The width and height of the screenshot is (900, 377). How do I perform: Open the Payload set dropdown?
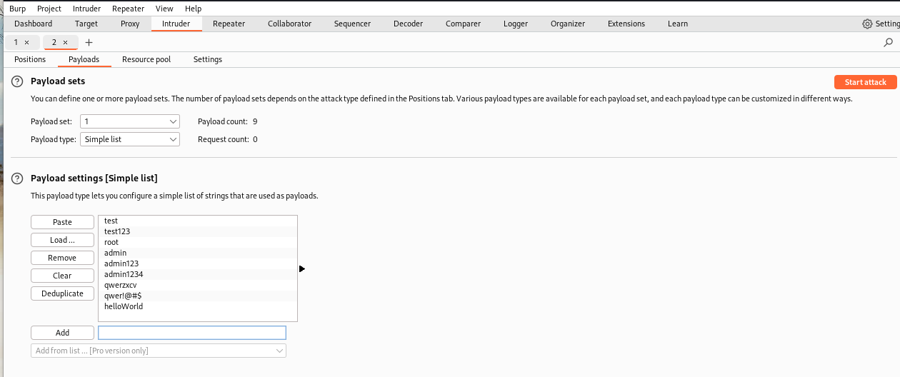pyautogui.click(x=129, y=121)
